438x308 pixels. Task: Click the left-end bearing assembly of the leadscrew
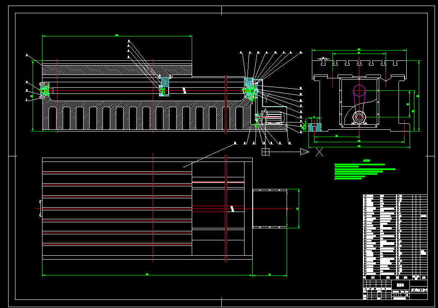coord(44,90)
